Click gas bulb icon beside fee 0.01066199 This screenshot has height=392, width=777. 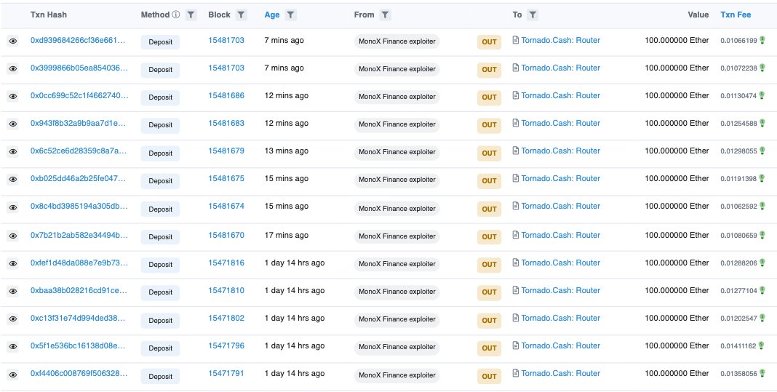tap(762, 40)
